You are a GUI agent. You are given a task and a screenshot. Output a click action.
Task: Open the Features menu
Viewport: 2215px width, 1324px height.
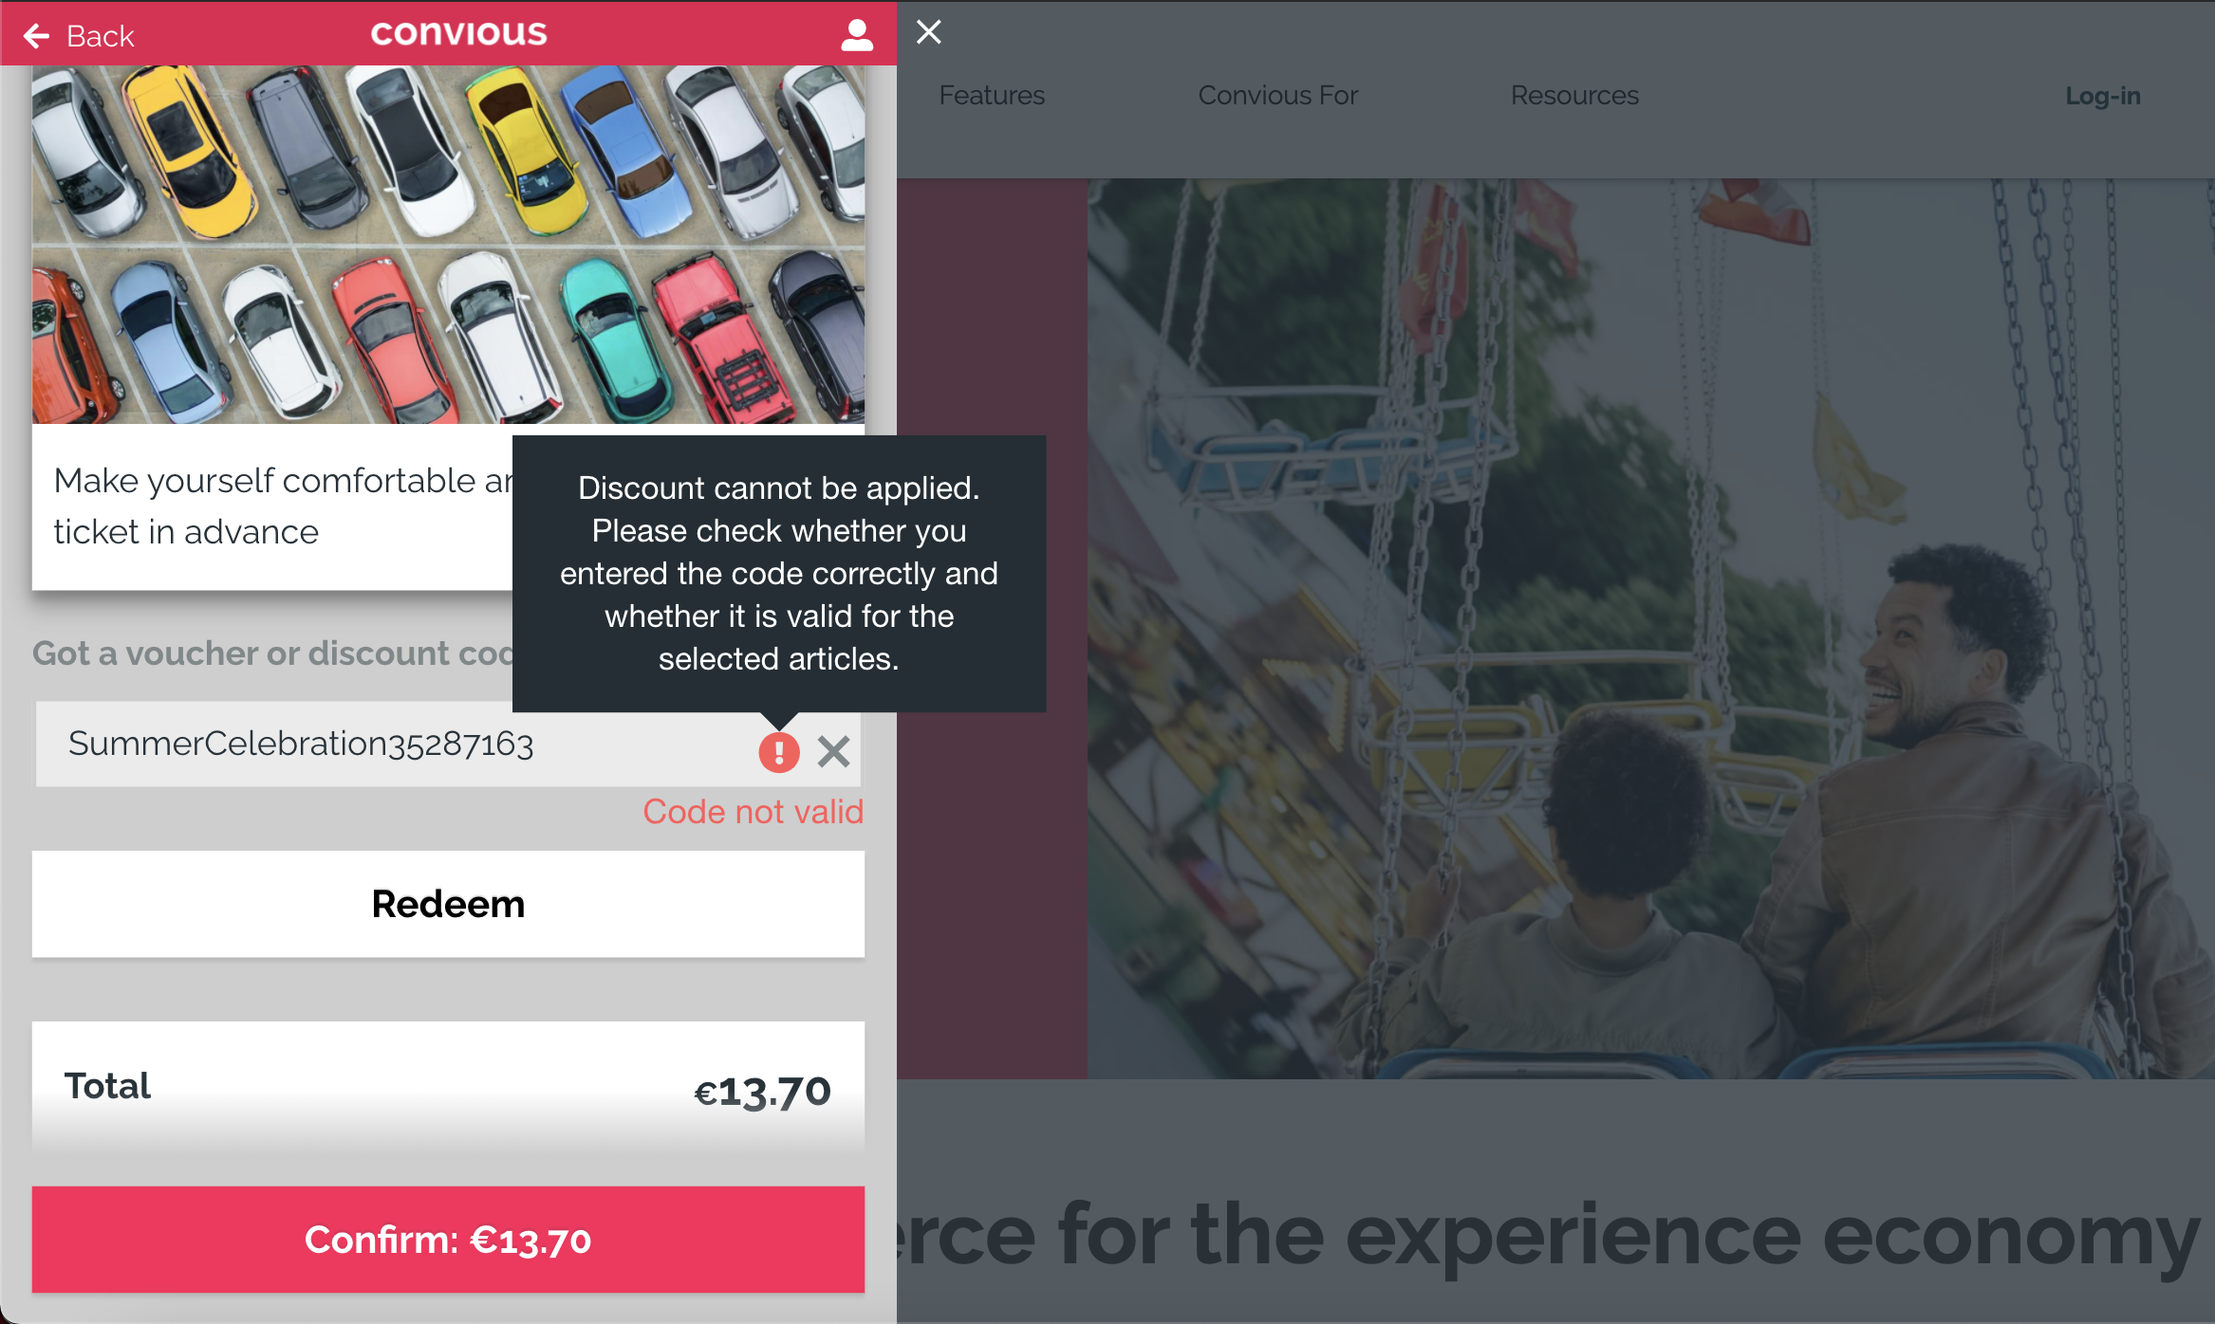point(992,95)
